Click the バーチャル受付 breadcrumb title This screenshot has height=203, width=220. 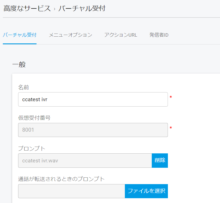point(82,8)
